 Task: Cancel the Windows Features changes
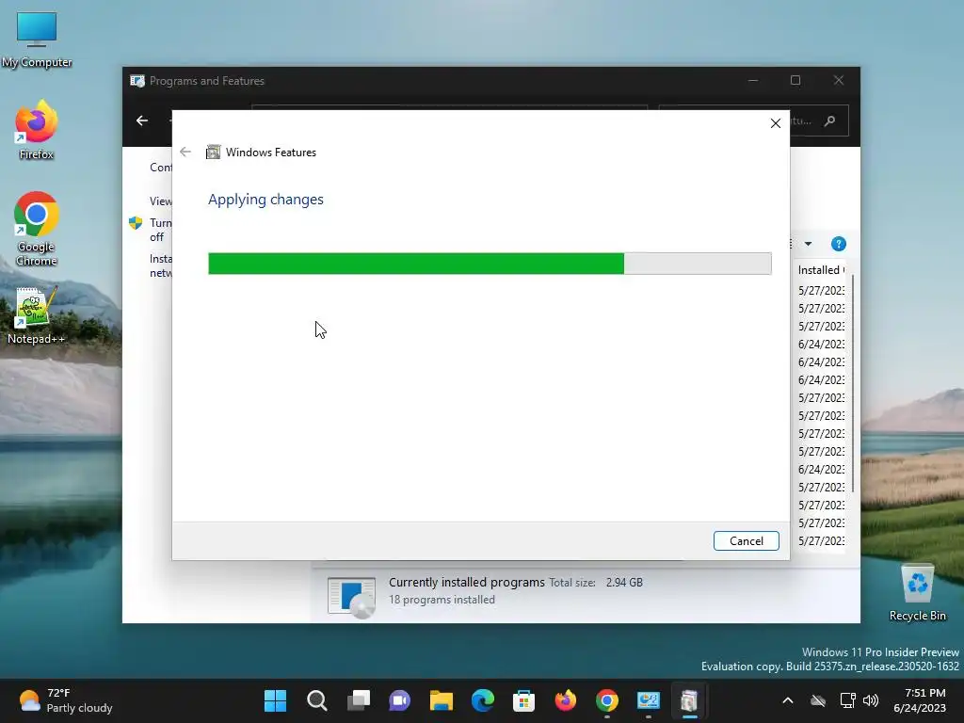point(746,541)
